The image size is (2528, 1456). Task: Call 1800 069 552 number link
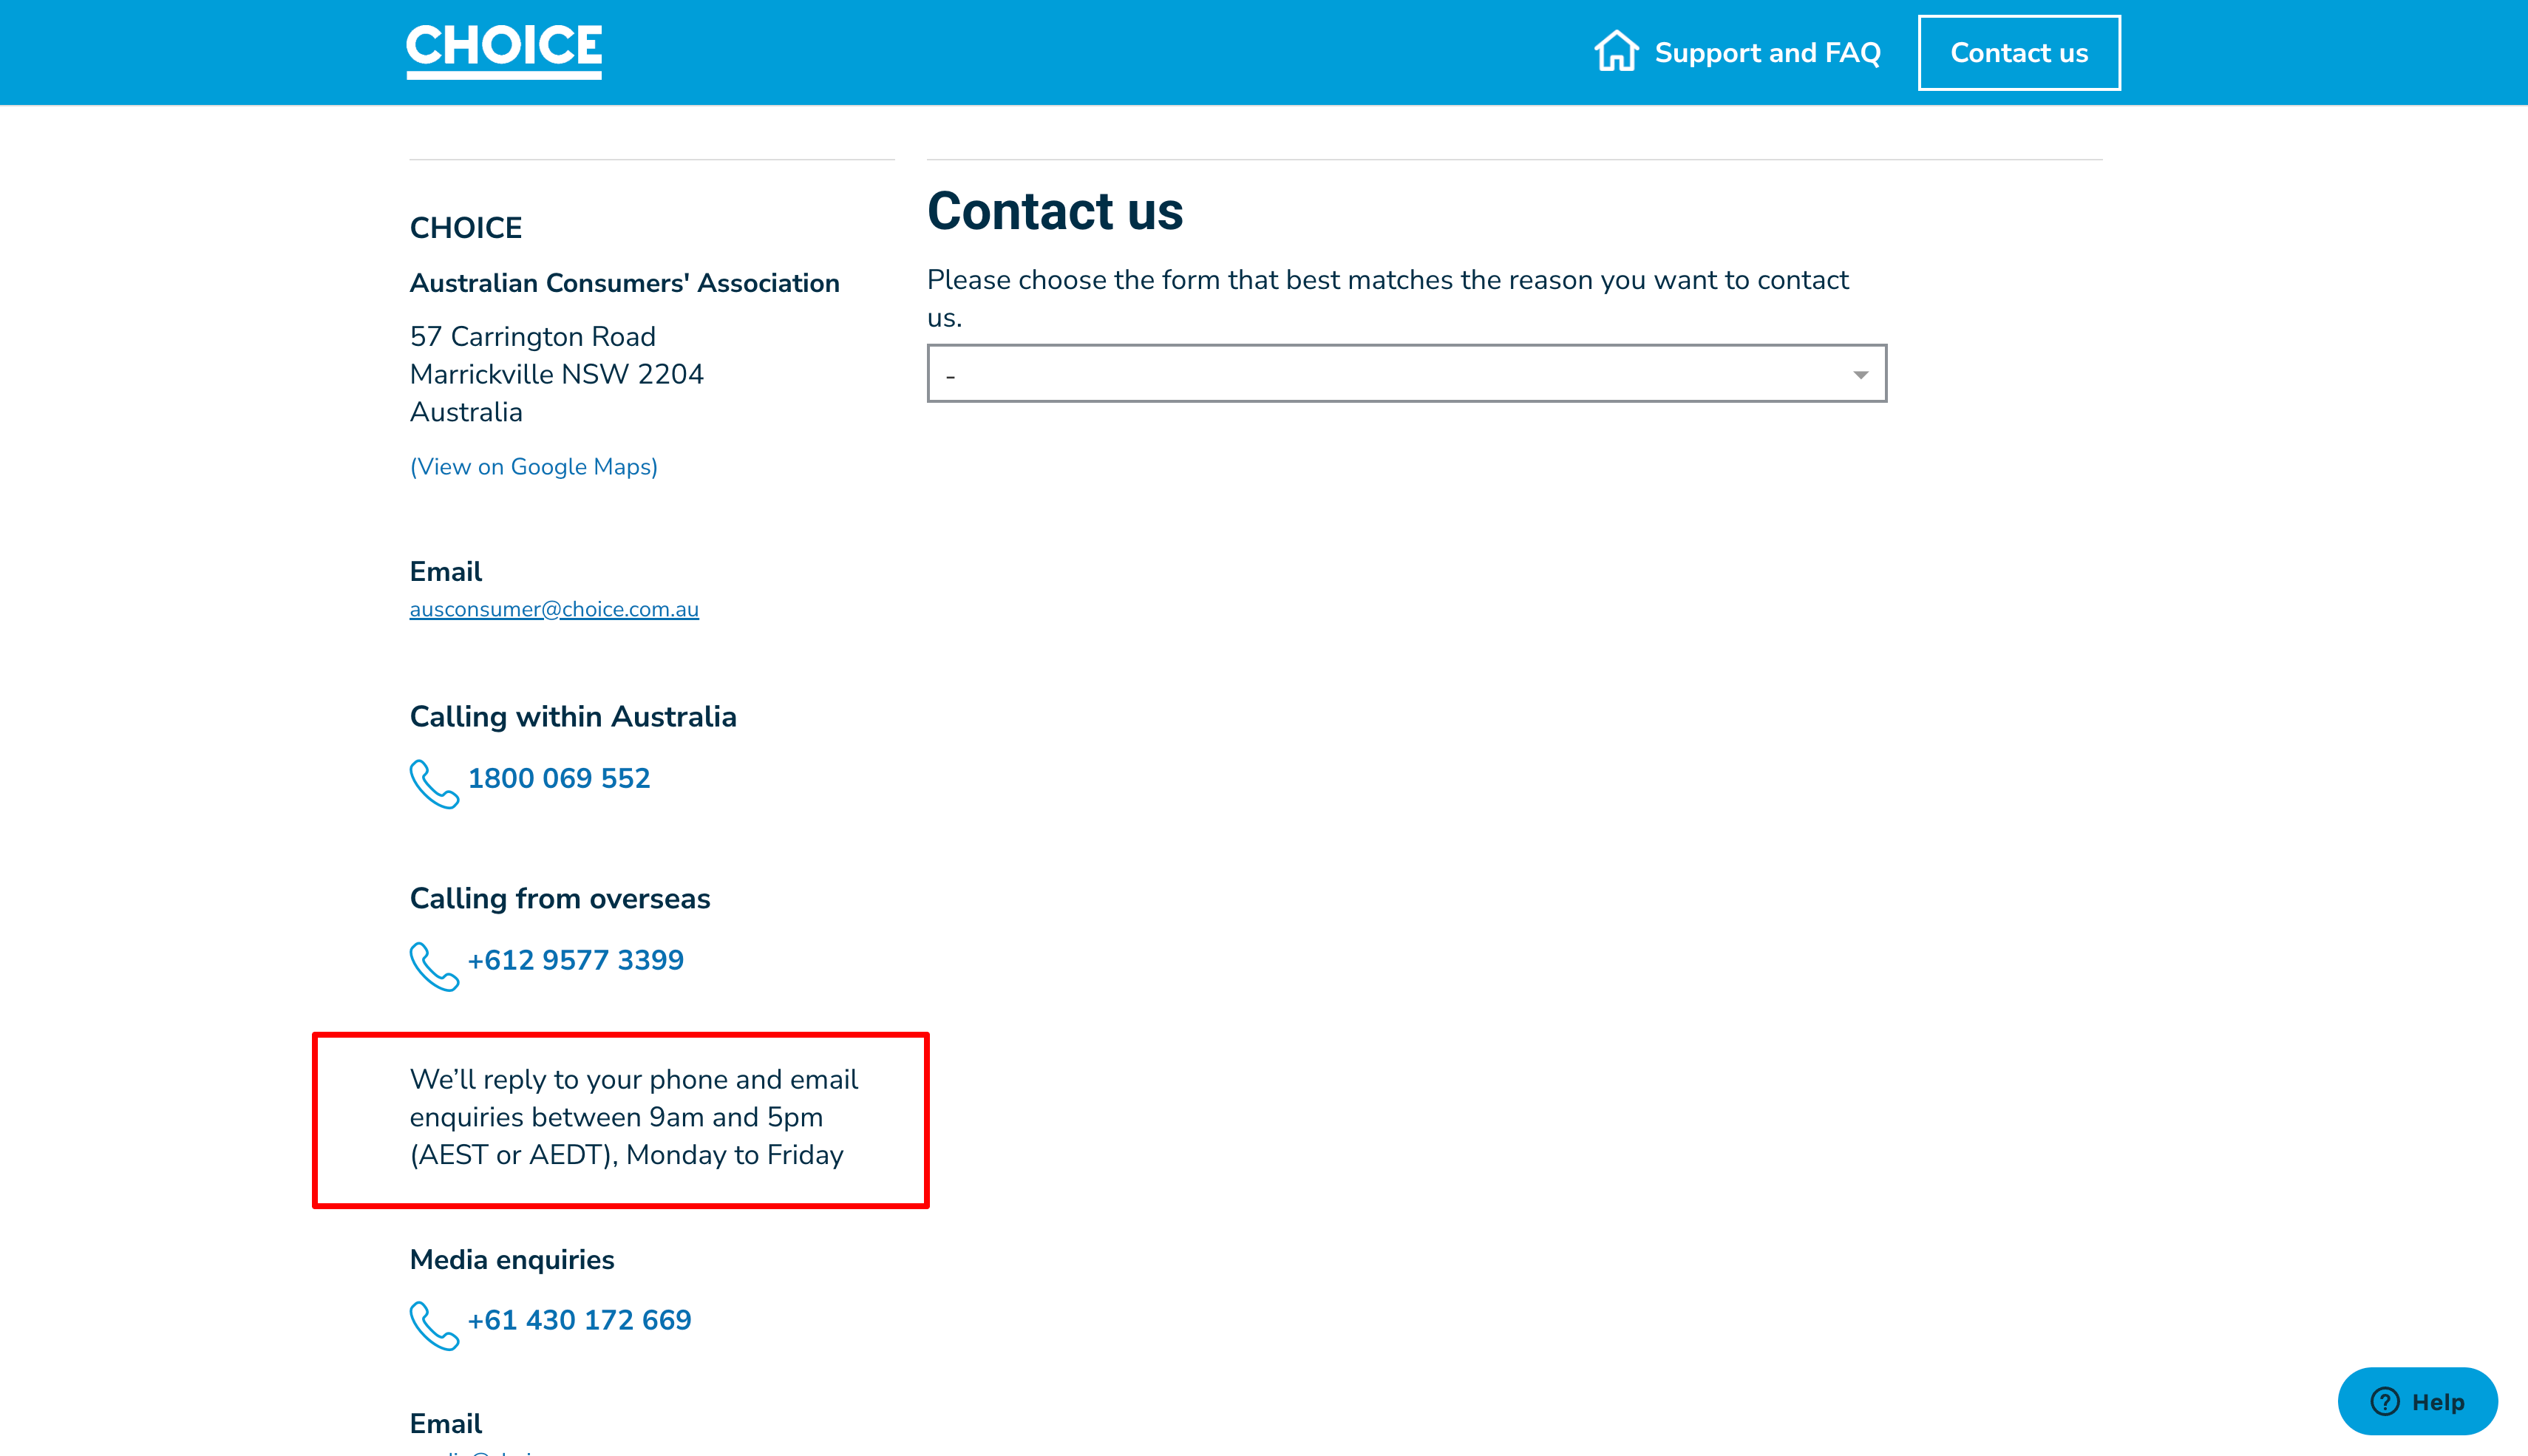tap(559, 778)
